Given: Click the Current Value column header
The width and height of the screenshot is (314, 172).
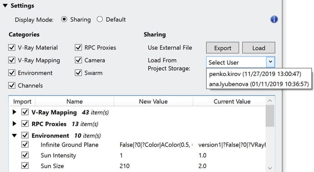Looking at the screenshot, I should coord(232,101).
